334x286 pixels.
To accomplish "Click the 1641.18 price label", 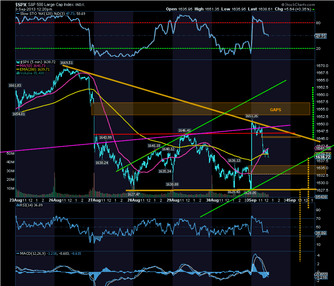I will pos(154,145).
